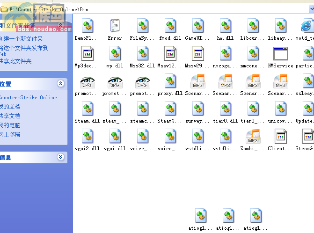Select the proxy.dll file icon
Viewport: 314px width, 233px height.
[170, 81]
